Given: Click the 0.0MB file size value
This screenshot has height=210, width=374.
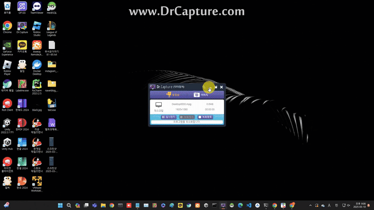Looking at the screenshot, I should pos(209,104).
